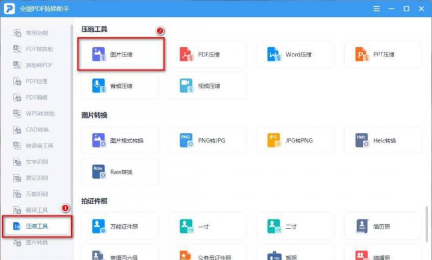
Task: Open the hamburger menu in title bar
Action: point(377,9)
